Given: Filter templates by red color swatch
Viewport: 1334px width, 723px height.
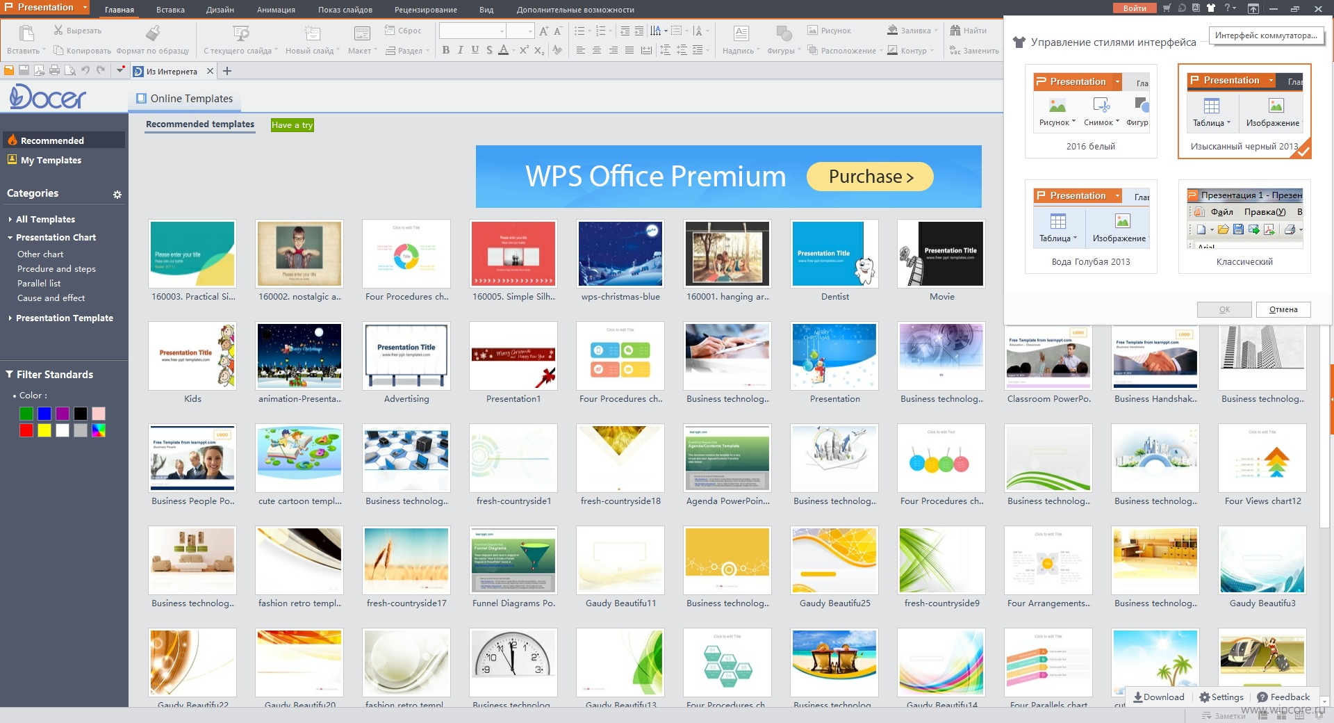Looking at the screenshot, I should (26, 430).
